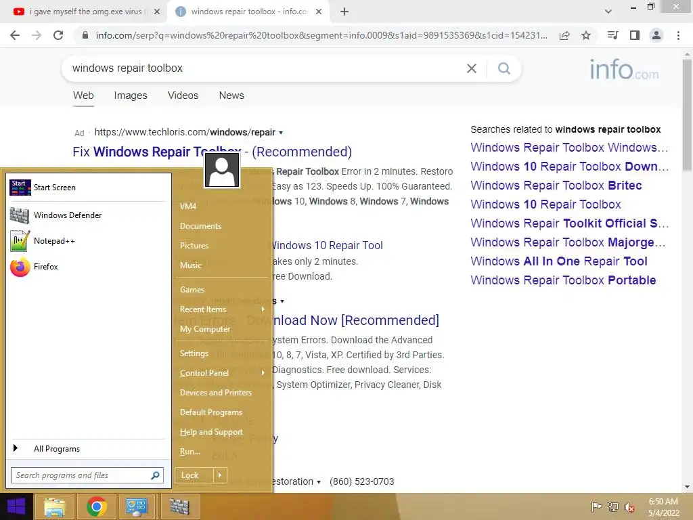Click the Windows Start button on taskbar
The image size is (693, 520).
(16, 506)
